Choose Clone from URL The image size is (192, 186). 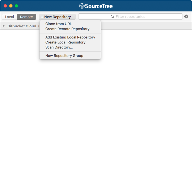pos(70,24)
